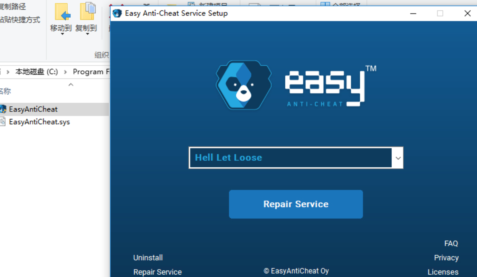Open the FAQ link
The height and width of the screenshot is (277, 477).
(x=451, y=243)
